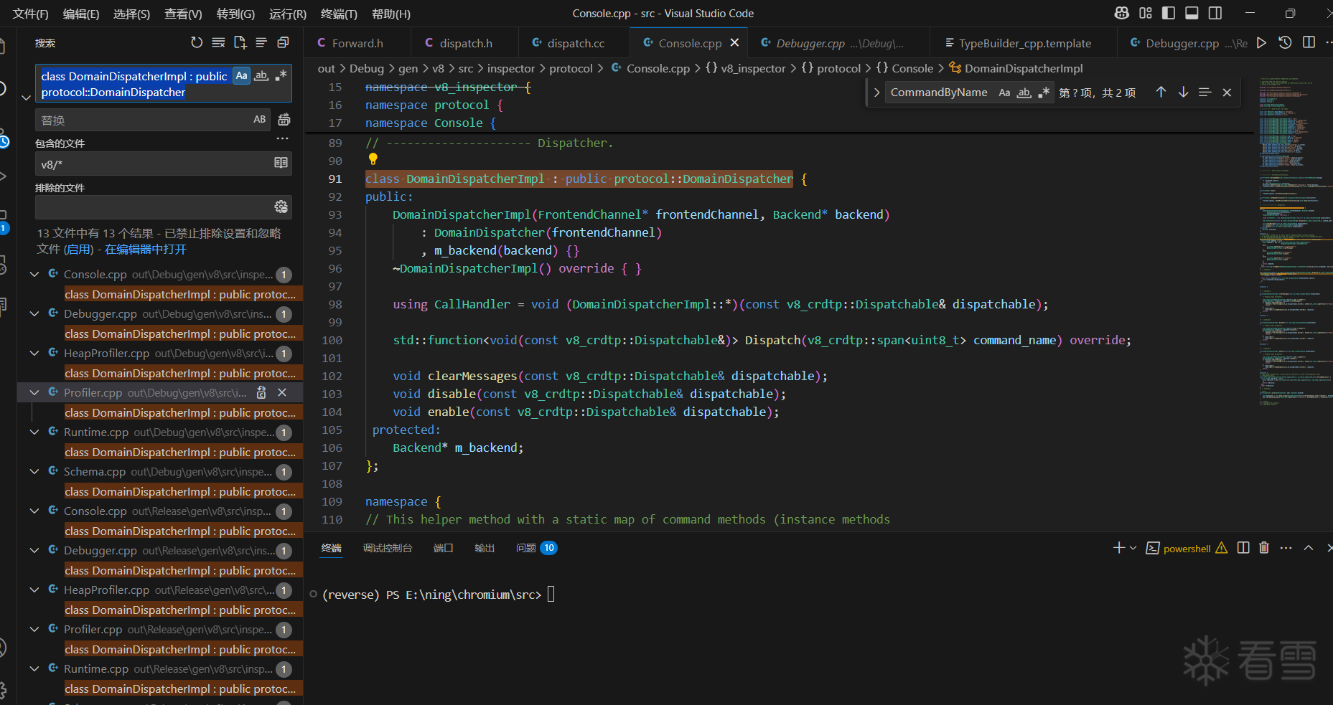Viewport: 1333px width, 705px height.
Task: Switch to Forward.h tab
Action: [357, 43]
